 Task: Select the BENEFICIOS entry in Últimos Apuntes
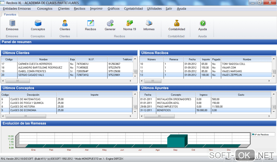tap(164, 110)
